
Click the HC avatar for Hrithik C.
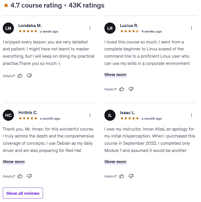click(8, 115)
